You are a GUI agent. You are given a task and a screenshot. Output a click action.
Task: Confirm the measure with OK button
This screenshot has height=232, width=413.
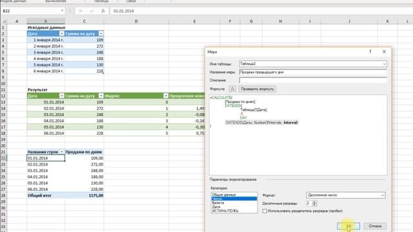coord(348,226)
